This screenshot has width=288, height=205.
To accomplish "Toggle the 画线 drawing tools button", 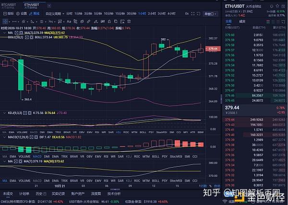I will (35, 13).
